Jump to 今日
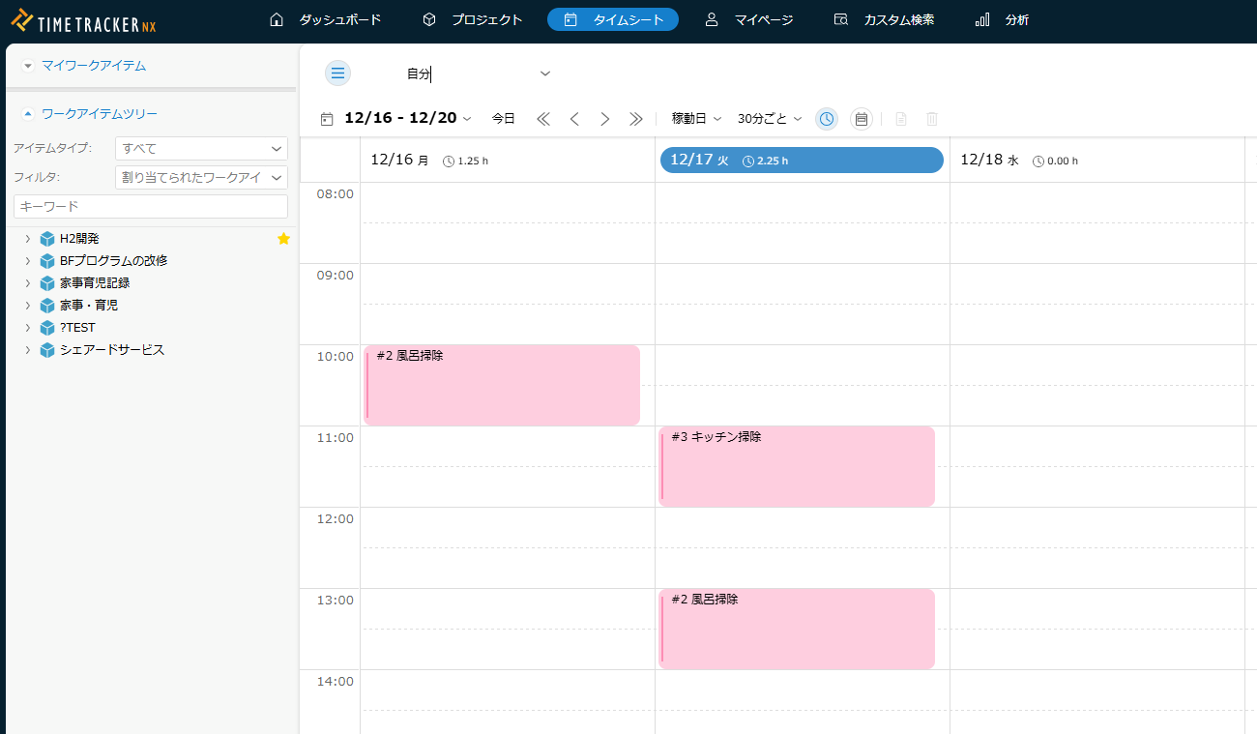The width and height of the screenshot is (1257, 734). click(503, 118)
